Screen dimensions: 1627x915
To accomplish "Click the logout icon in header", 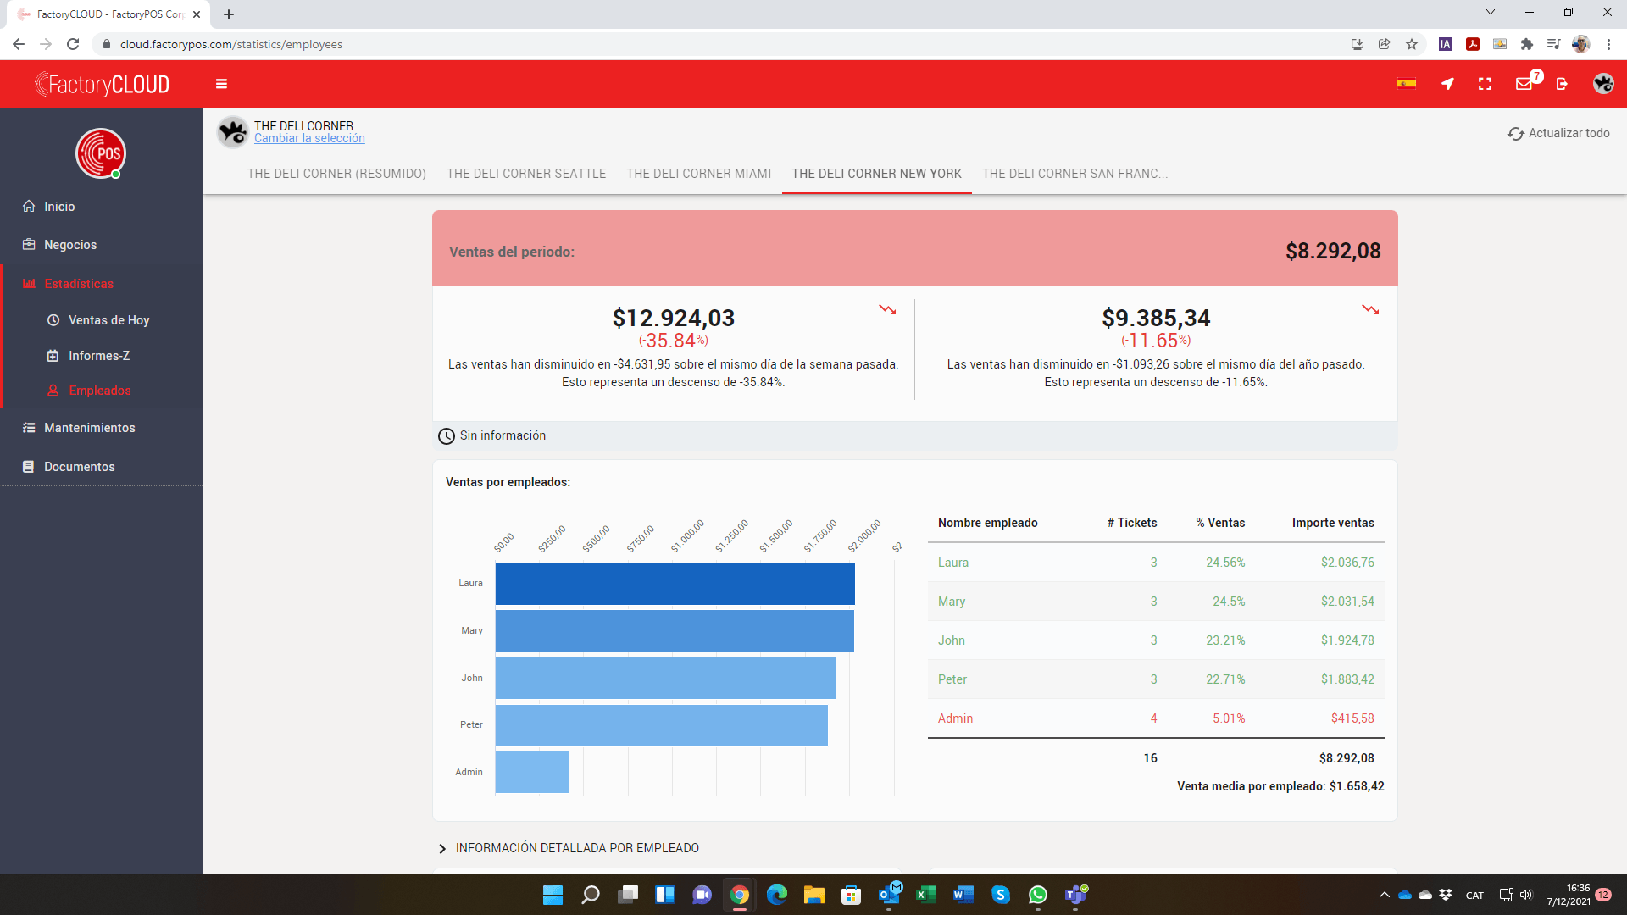I will [1562, 84].
